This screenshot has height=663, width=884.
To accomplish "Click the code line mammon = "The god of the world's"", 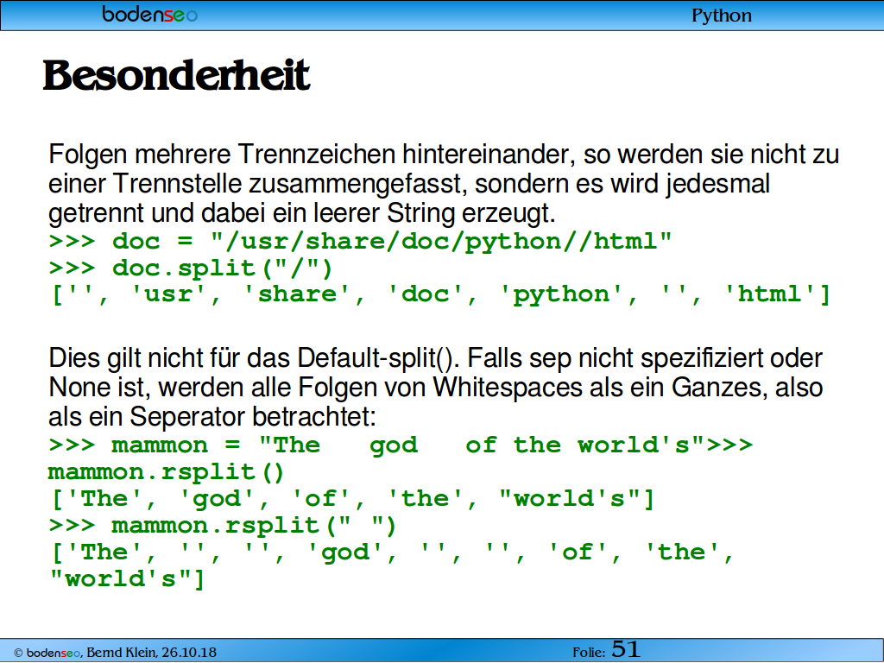I will pos(401,445).
